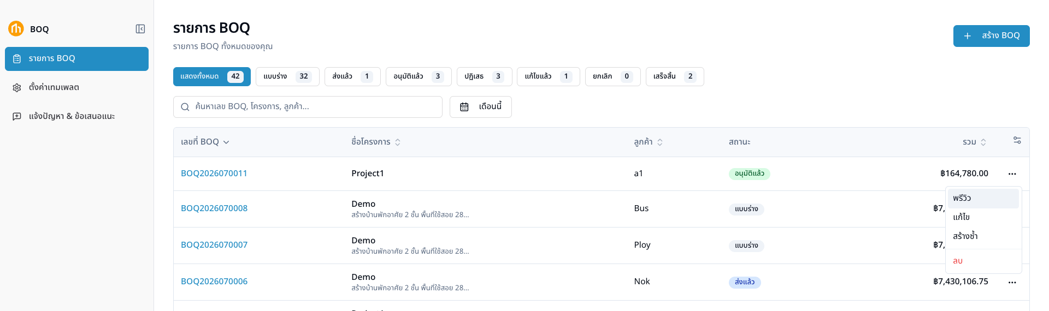This screenshot has height=311, width=1049.
Task: Click total ฿7,430,106.75
Action: 960,282
